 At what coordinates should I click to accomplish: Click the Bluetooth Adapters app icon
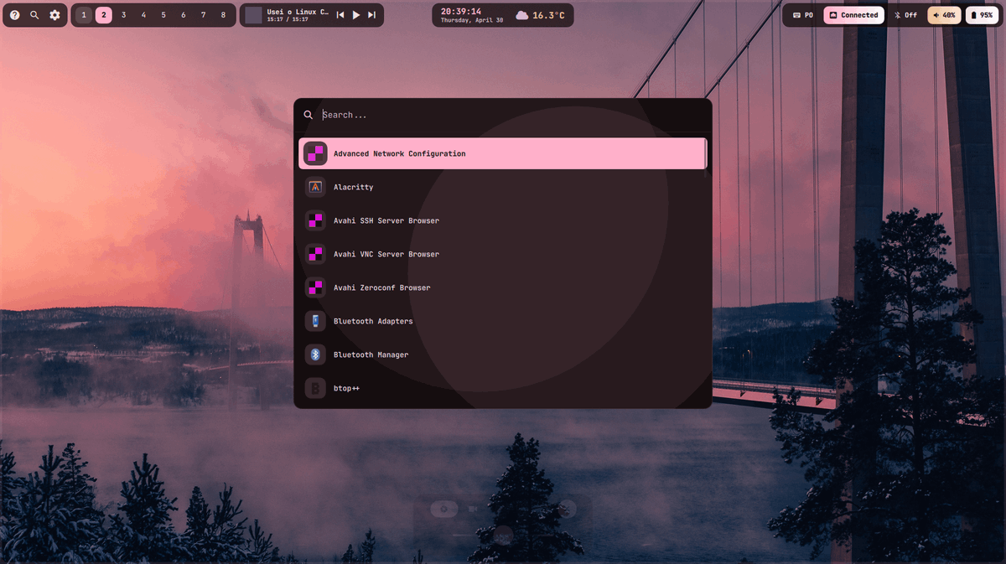(x=315, y=321)
